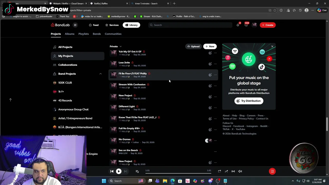Toggle shuffle in the player bar
The width and height of the screenshot is (329, 185).
tap(226, 171)
